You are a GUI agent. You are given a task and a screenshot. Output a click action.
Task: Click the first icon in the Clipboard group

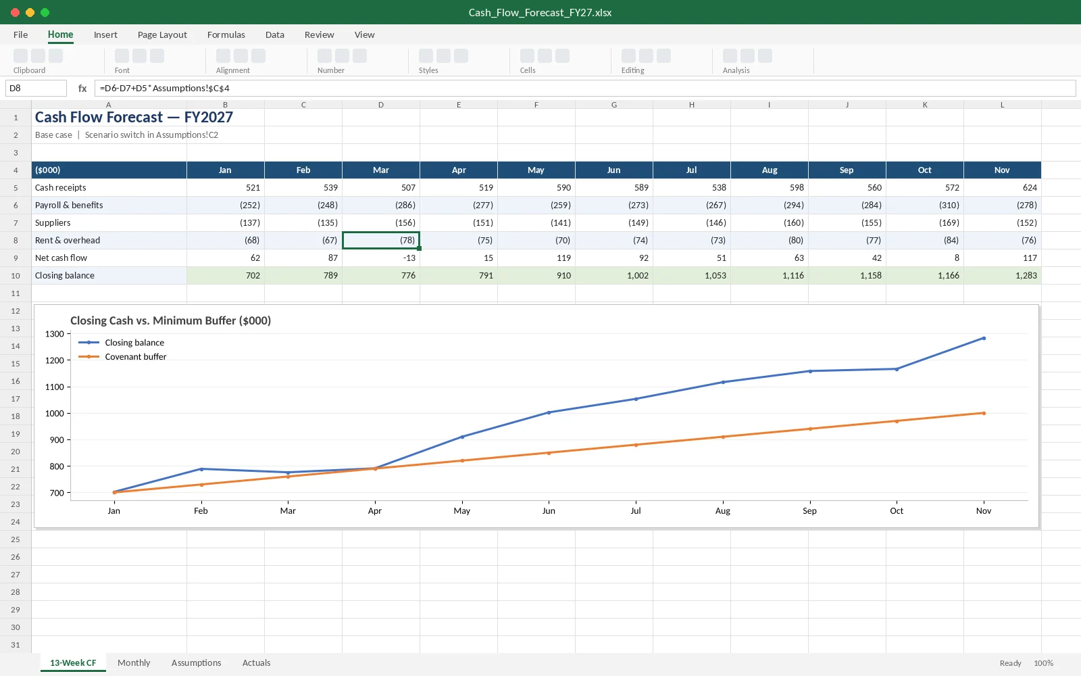21,56
